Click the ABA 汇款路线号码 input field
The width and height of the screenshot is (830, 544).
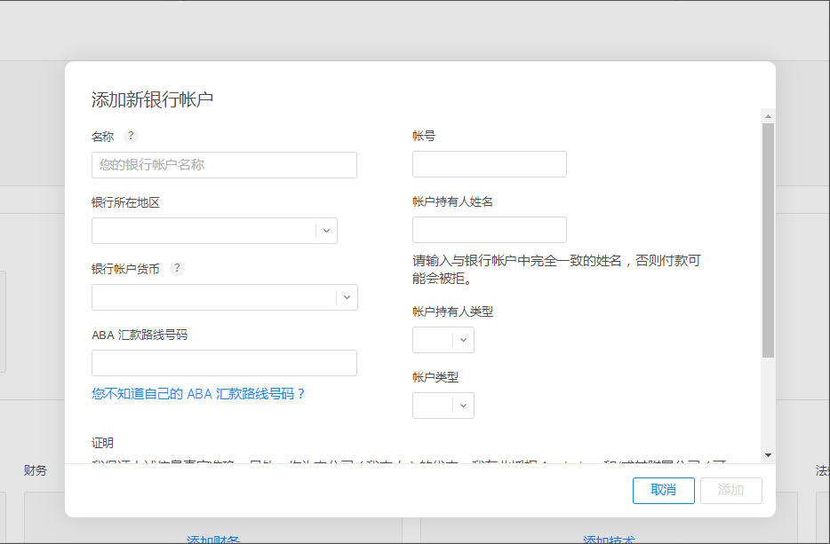225,363
